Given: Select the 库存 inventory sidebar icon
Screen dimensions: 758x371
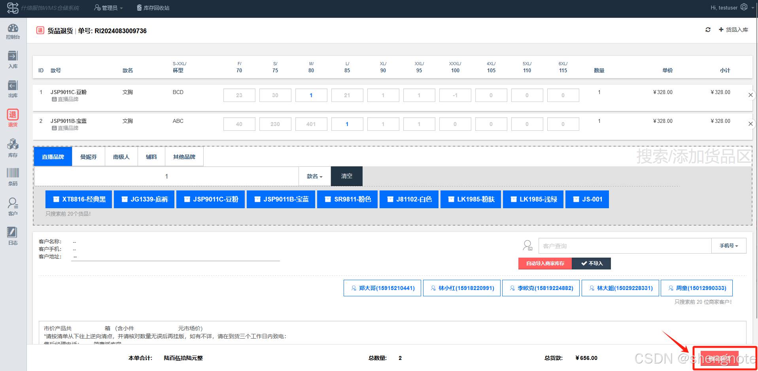Looking at the screenshot, I should click(13, 148).
